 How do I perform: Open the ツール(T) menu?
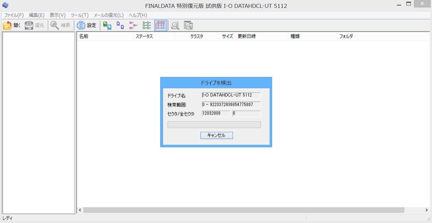coord(79,15)
